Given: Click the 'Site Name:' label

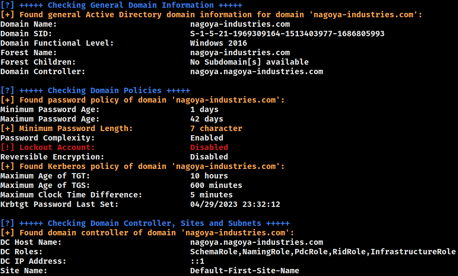Looking at the screenshot, I should 24,271.
